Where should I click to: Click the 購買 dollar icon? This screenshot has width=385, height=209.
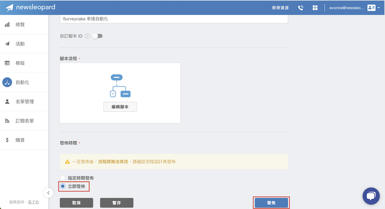point(7,140)
